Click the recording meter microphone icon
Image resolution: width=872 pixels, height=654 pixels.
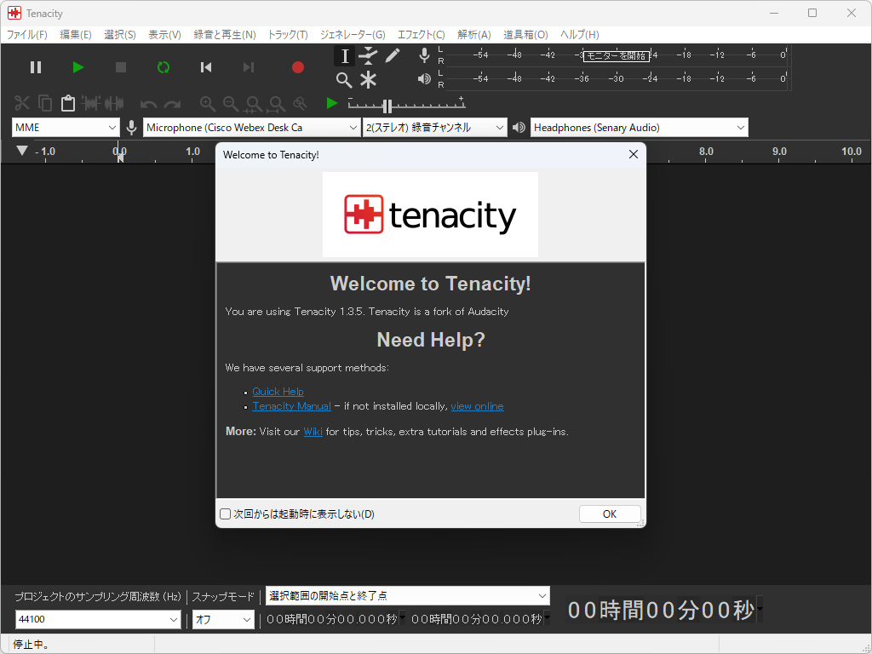[424, 55]
